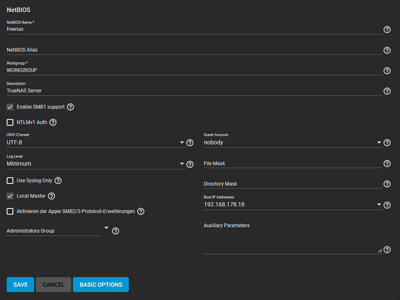Image resolution: width=400 pixels, height=300 pixels.
Task: Click the Save button
Action: [x=20, y=285]
